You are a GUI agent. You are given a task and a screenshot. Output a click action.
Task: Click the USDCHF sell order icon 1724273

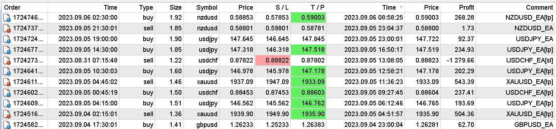7,60
